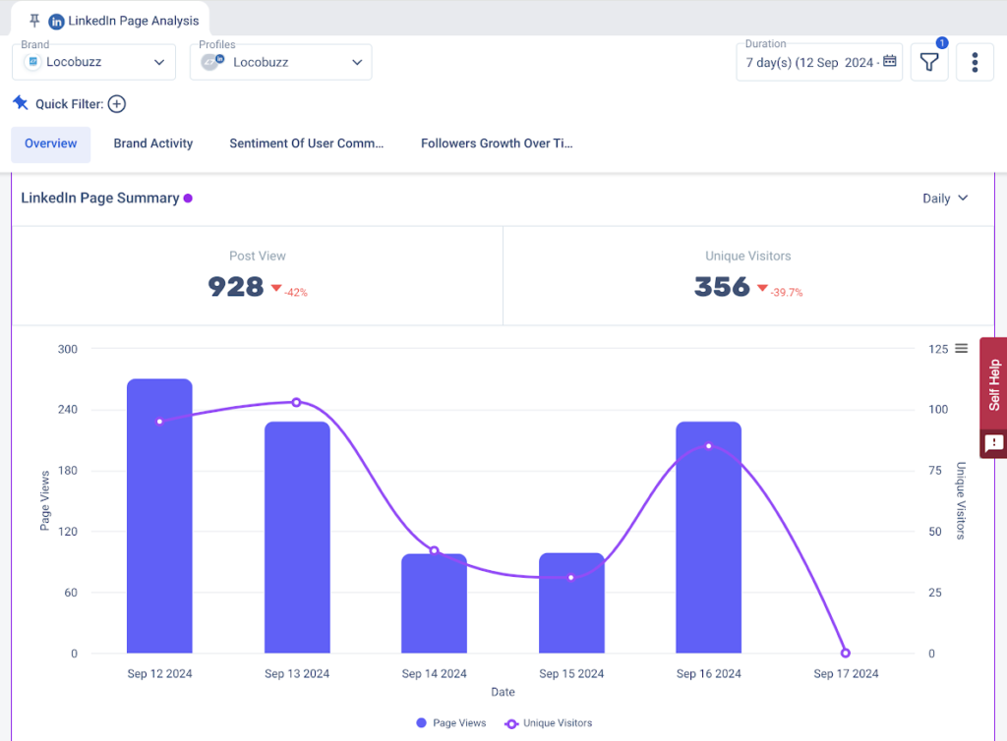The height and width of the screenshot is (741, 1007).
Task: Click the Sep 17 unique visitors line point
Action: [x=845, y=653]
